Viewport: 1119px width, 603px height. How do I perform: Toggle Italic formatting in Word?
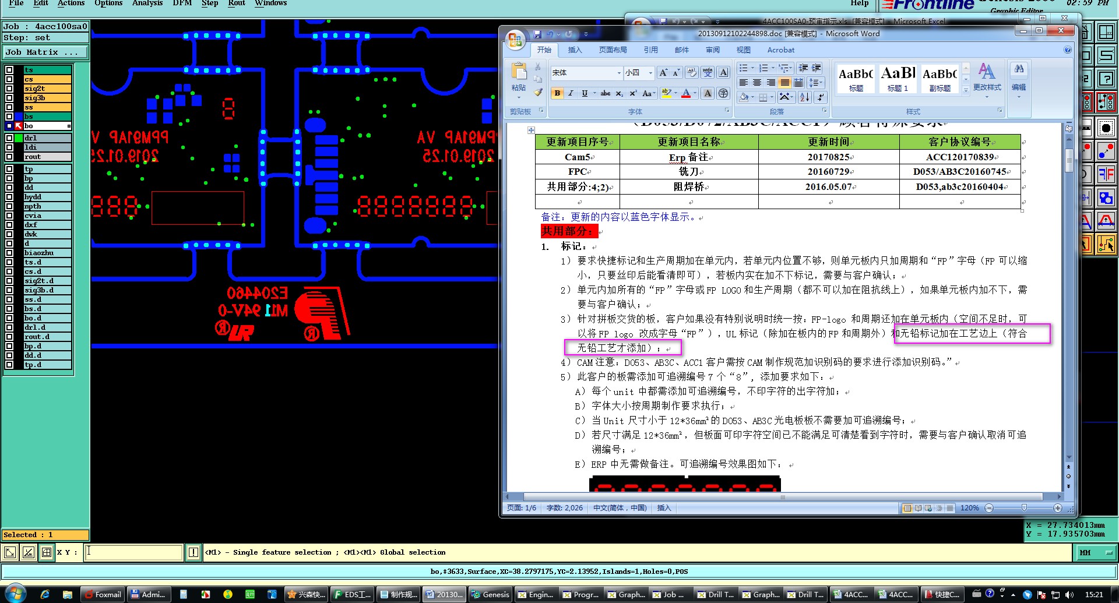(571, 93)
